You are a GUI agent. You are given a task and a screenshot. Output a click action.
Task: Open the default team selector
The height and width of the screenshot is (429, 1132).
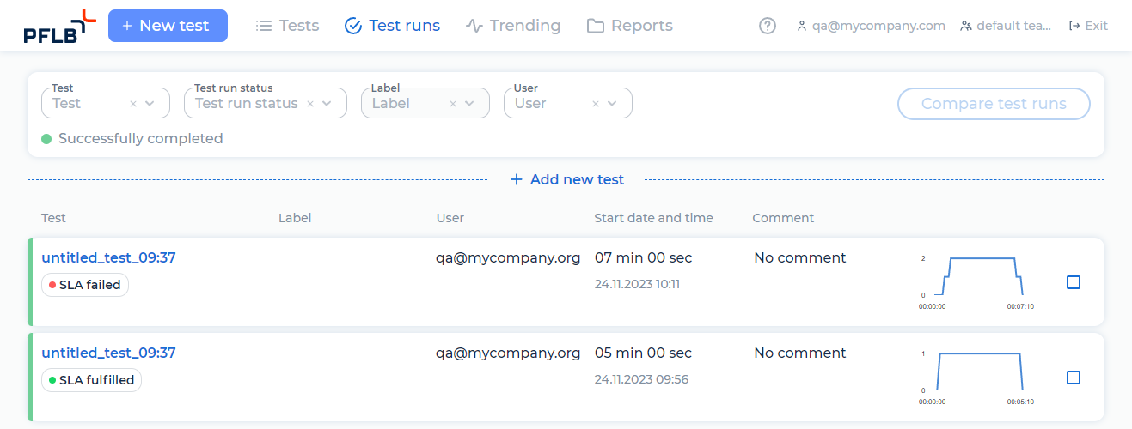point(1006,26)
